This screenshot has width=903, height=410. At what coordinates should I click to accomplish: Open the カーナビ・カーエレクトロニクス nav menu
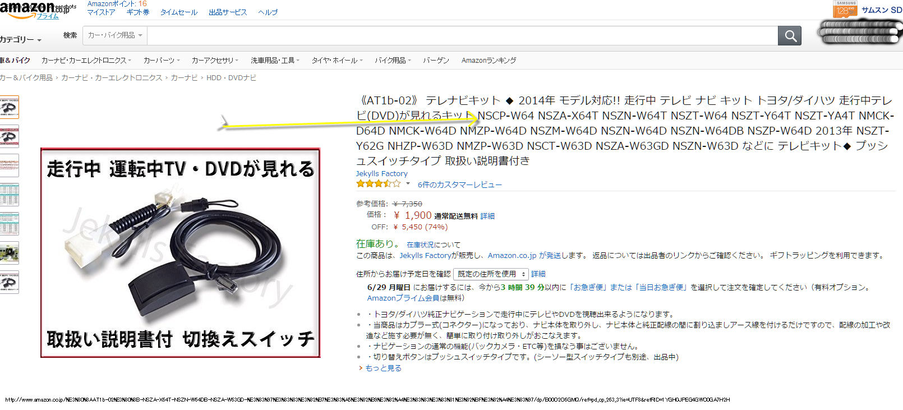[86, 60]
